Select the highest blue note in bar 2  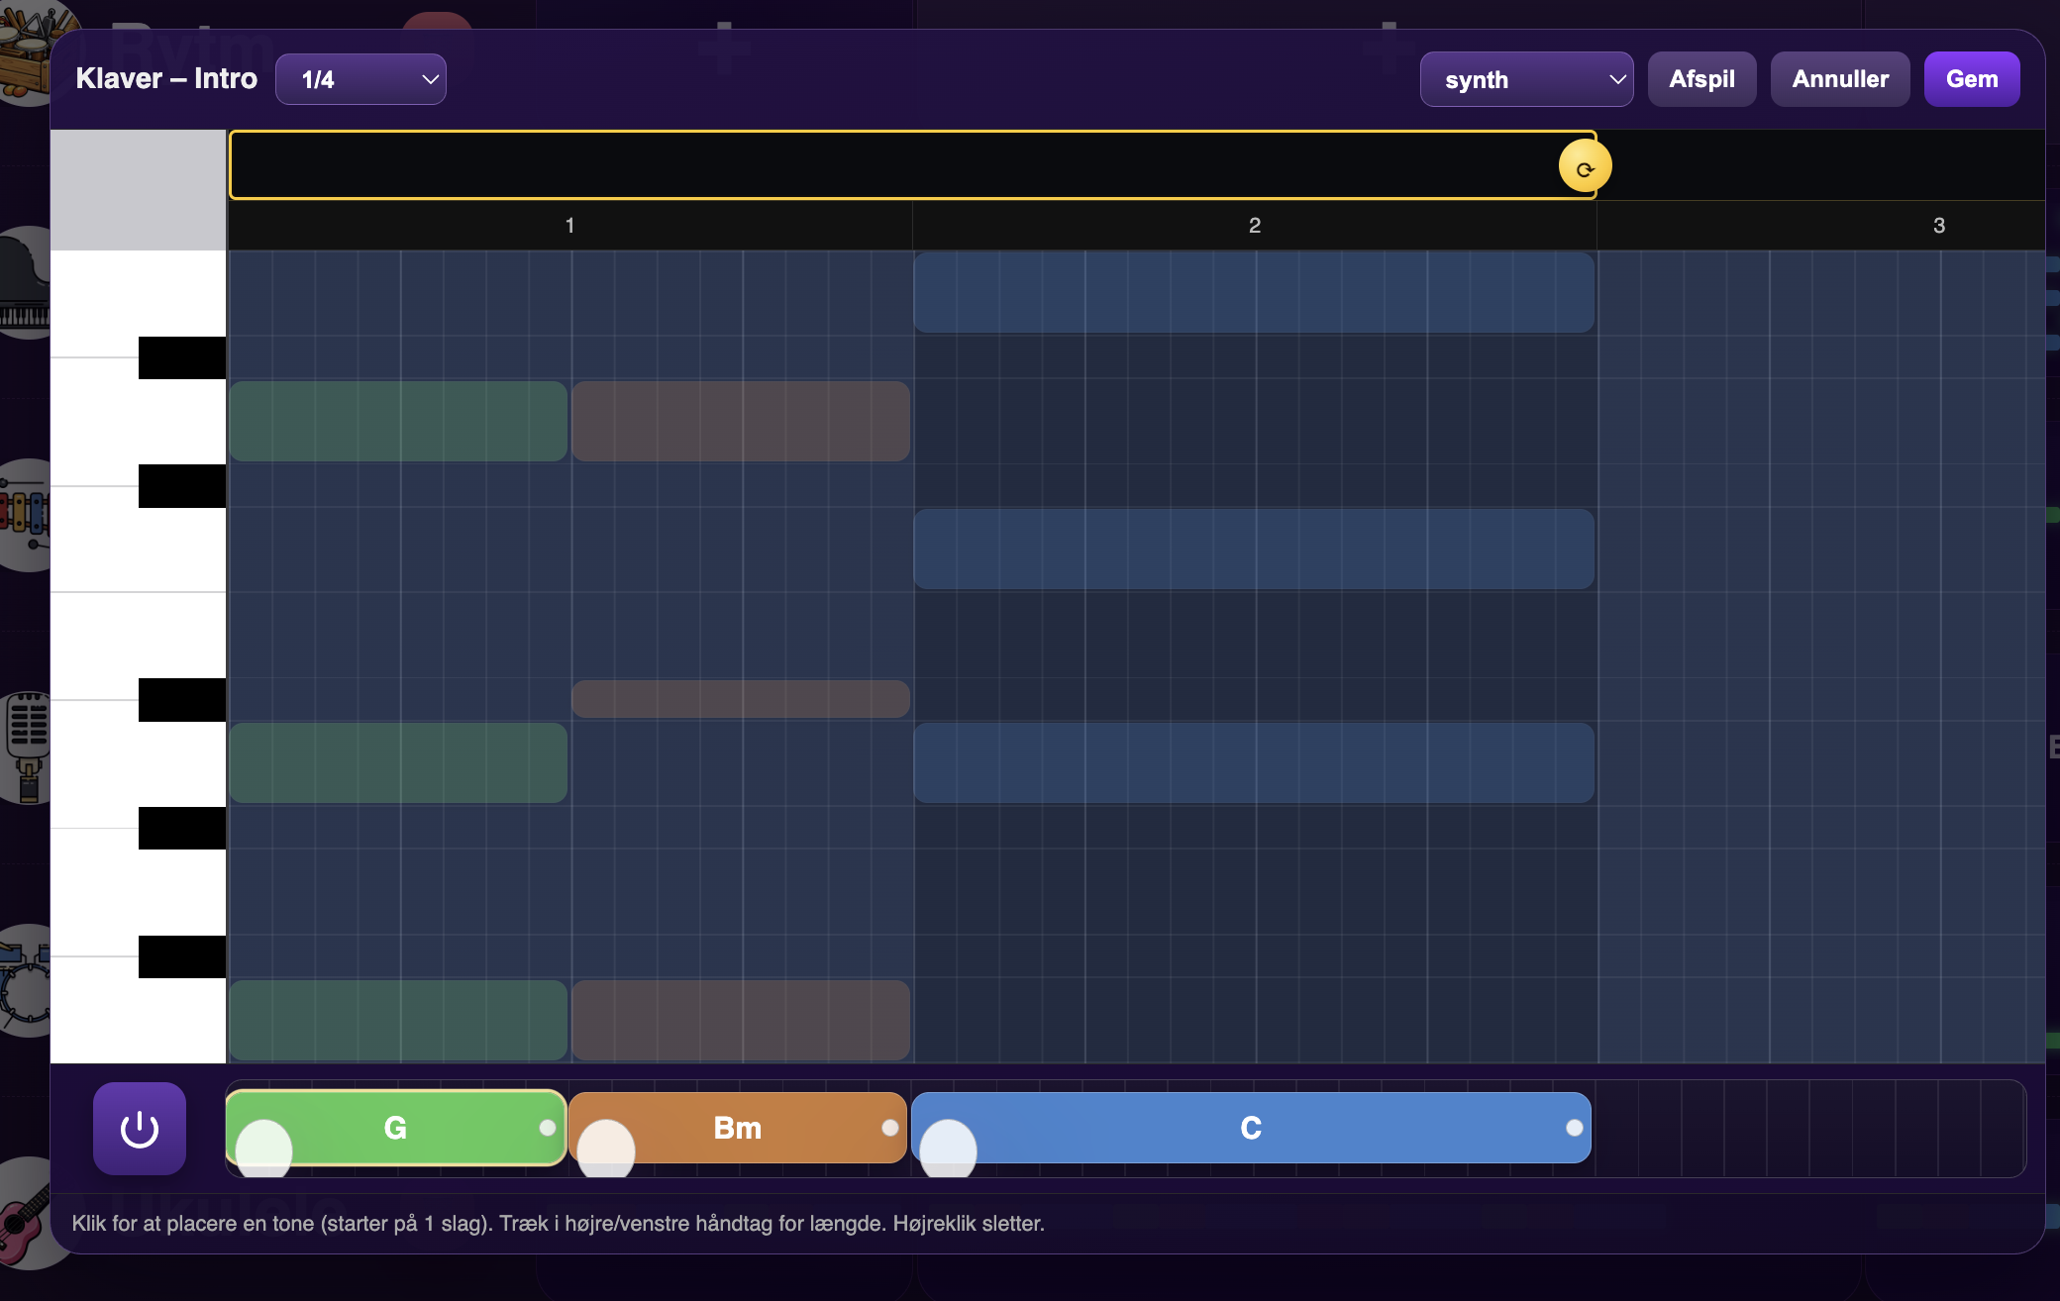pos(1254,292)
